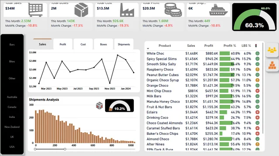Screen dimensions: 279x156
Task: Click the Smooth Silky Salty product row
Action: coord(203,64)
